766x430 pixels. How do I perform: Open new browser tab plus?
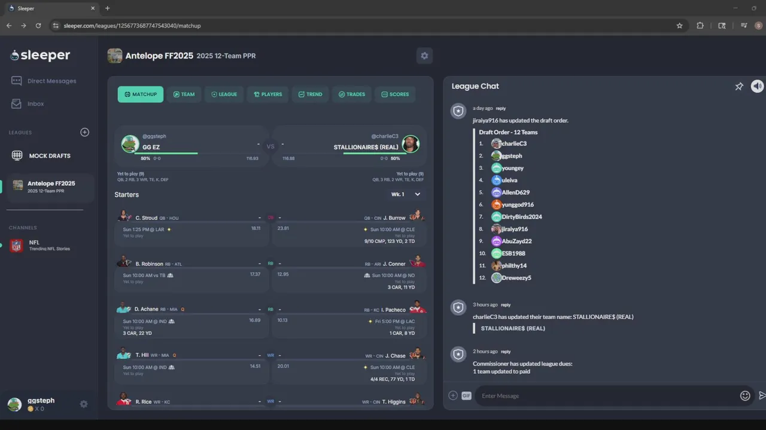click(107, 8)
